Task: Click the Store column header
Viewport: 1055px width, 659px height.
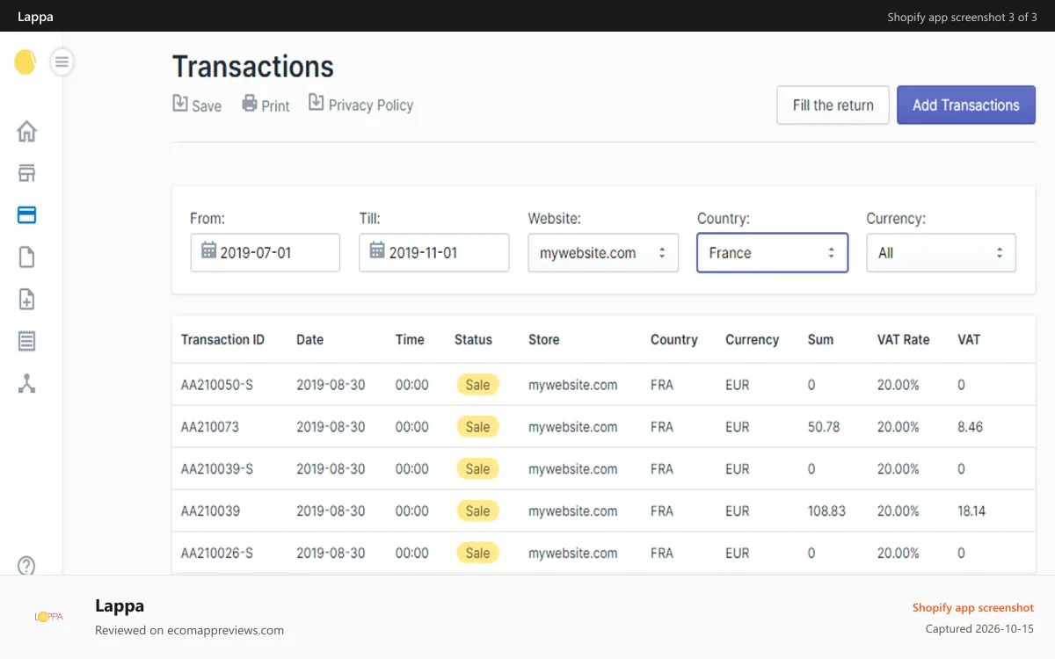Action: click(544, 339)
